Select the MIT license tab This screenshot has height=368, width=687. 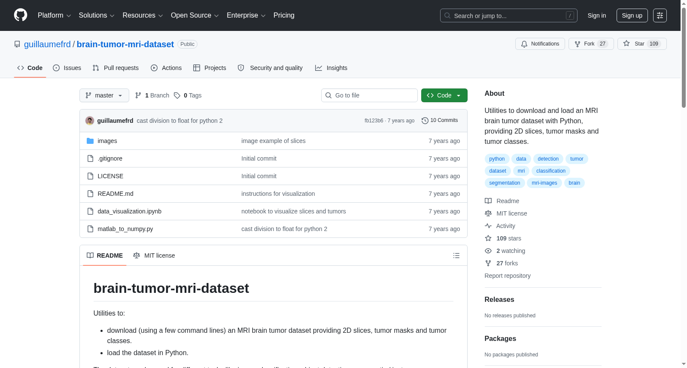pos(154,255)
